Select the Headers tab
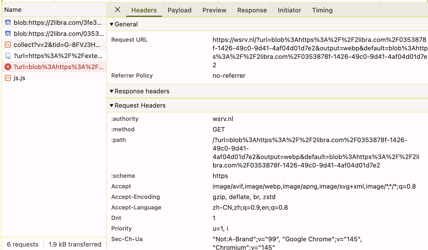The image size is (428, 250). click(144, 10)
